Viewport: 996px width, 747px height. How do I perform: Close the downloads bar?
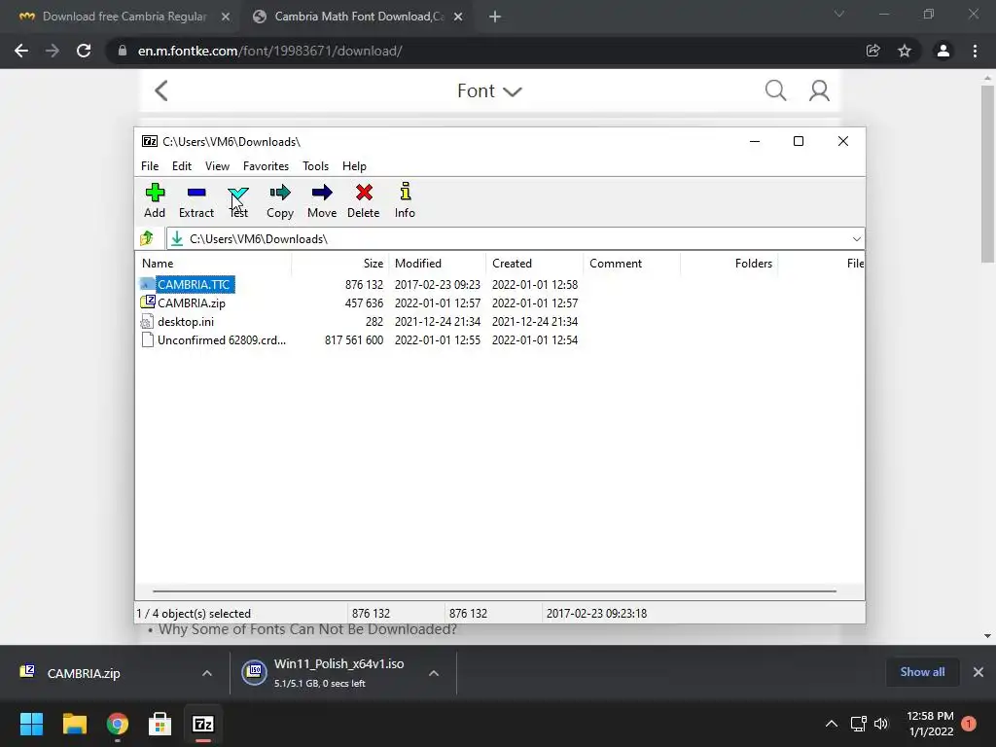tap(978, 672)
